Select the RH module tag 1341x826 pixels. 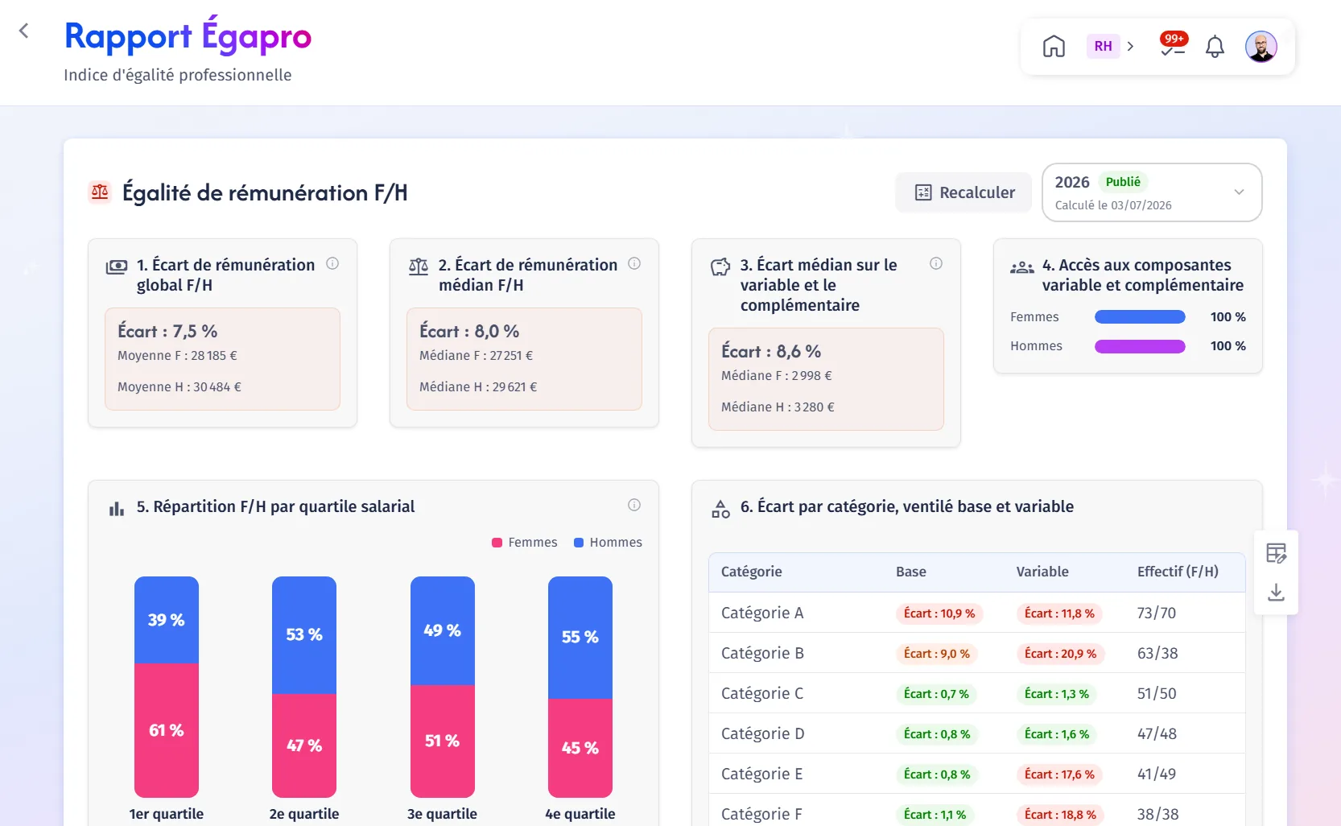point(1103,47)
